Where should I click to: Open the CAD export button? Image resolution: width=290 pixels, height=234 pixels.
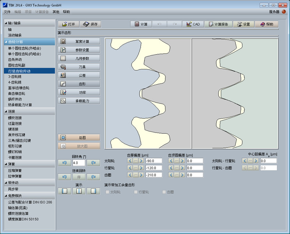click(x=193, y=24)
